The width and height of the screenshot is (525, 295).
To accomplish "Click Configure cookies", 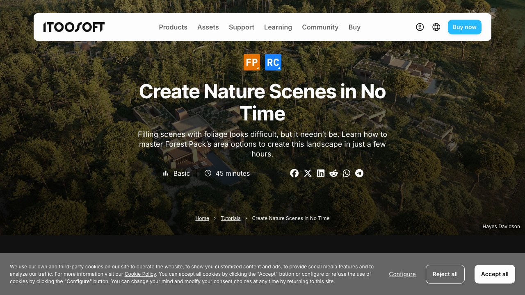I will click(402, 274).
